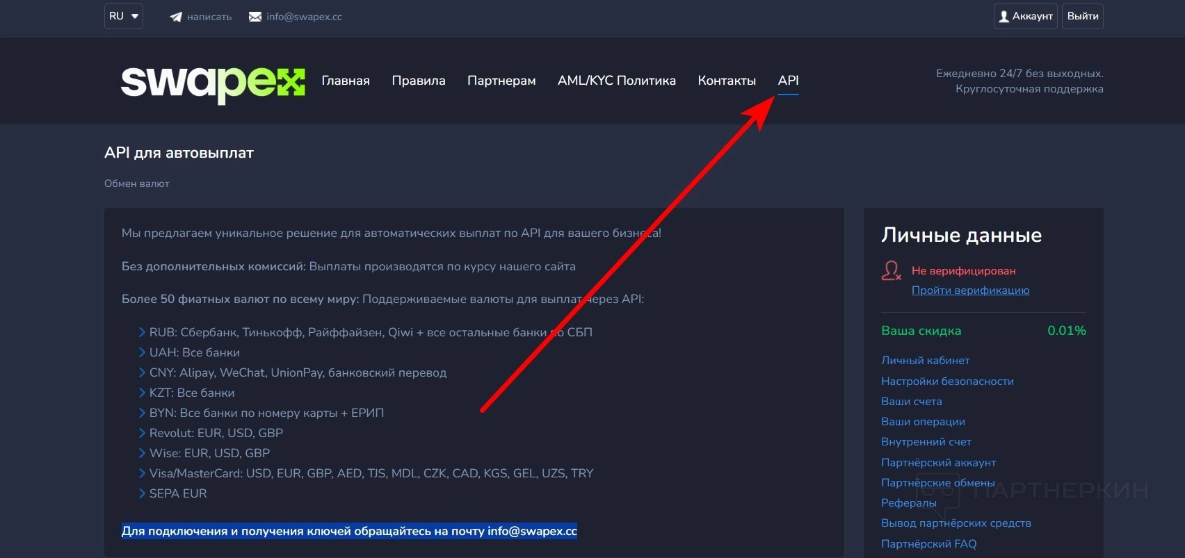Go to the Правила page
The height and width of the screenshot is (558, 1185).
point(419,81)
